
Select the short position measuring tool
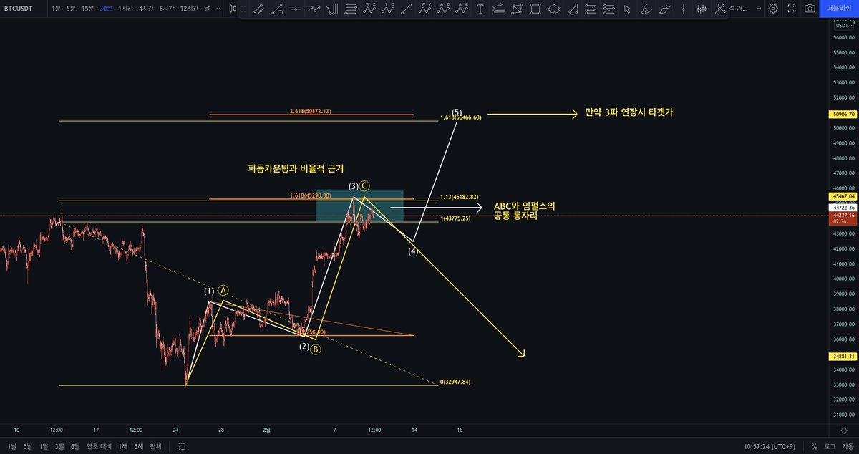pyautogui.click(x=609, y=10)
